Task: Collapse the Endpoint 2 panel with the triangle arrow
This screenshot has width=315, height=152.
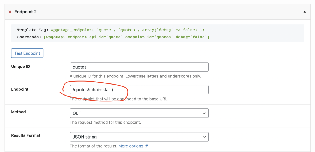Action: coord(305,12)
